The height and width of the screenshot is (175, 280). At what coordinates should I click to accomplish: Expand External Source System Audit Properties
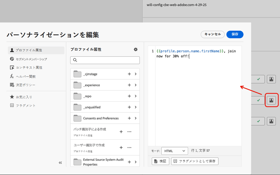[x=136, y=162]
